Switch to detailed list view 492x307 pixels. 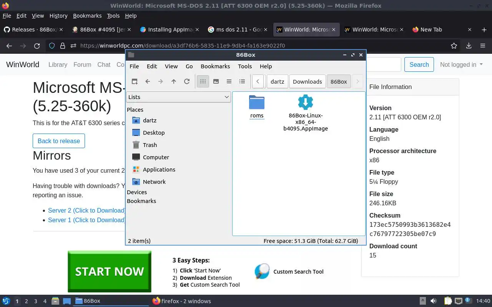point(242,81)
